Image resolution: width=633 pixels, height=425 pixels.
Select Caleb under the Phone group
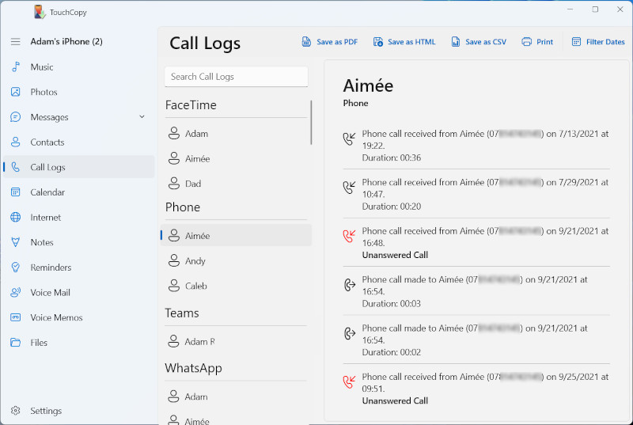195,286
